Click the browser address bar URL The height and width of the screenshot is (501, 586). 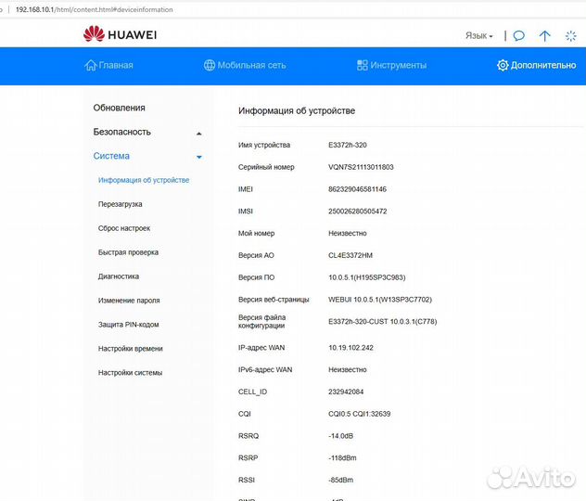95,9
